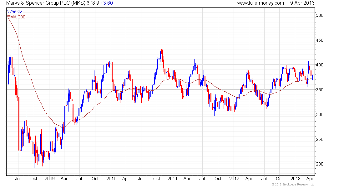Click the 500 price axis label

319,15
